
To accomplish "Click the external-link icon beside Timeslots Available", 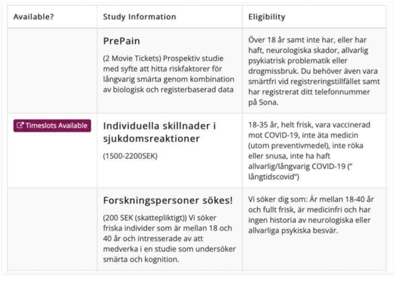I will point(20,126).
